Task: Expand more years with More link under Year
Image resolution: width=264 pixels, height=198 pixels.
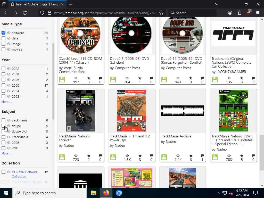Action: click(x=6, y=102)
